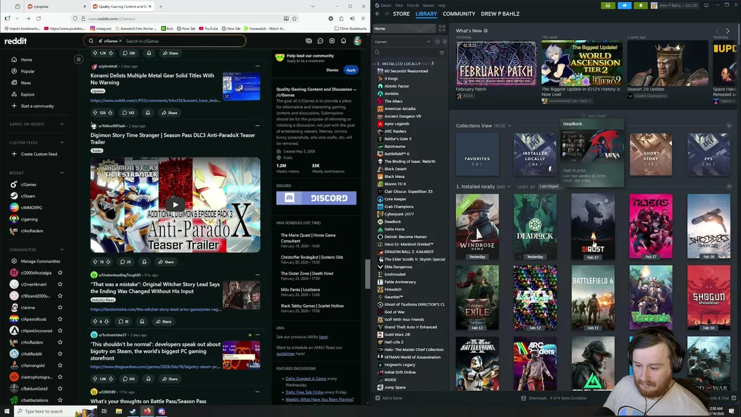Collapse Games on Reddit section

point(62,124)
